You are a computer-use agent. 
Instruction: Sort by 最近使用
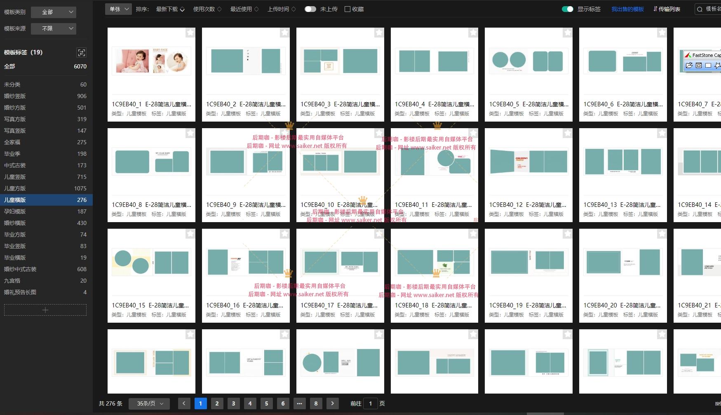(244, 9)
